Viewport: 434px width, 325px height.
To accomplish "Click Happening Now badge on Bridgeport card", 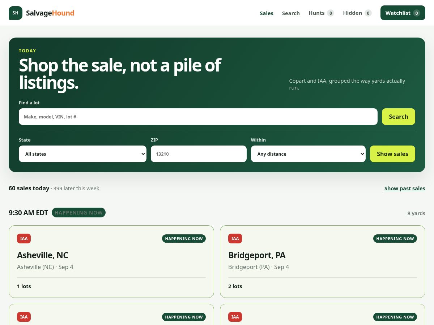I will coord(395,238).
